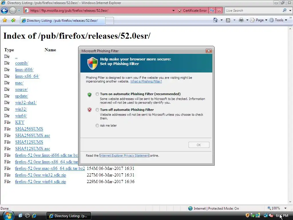Click the Refresh page icon
Image resolution: width=293 pixels, height=220 pixels.
(x=212, y=11)
